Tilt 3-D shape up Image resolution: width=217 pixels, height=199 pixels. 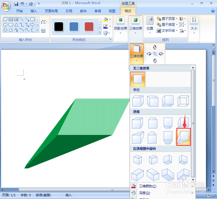(155, 47)
